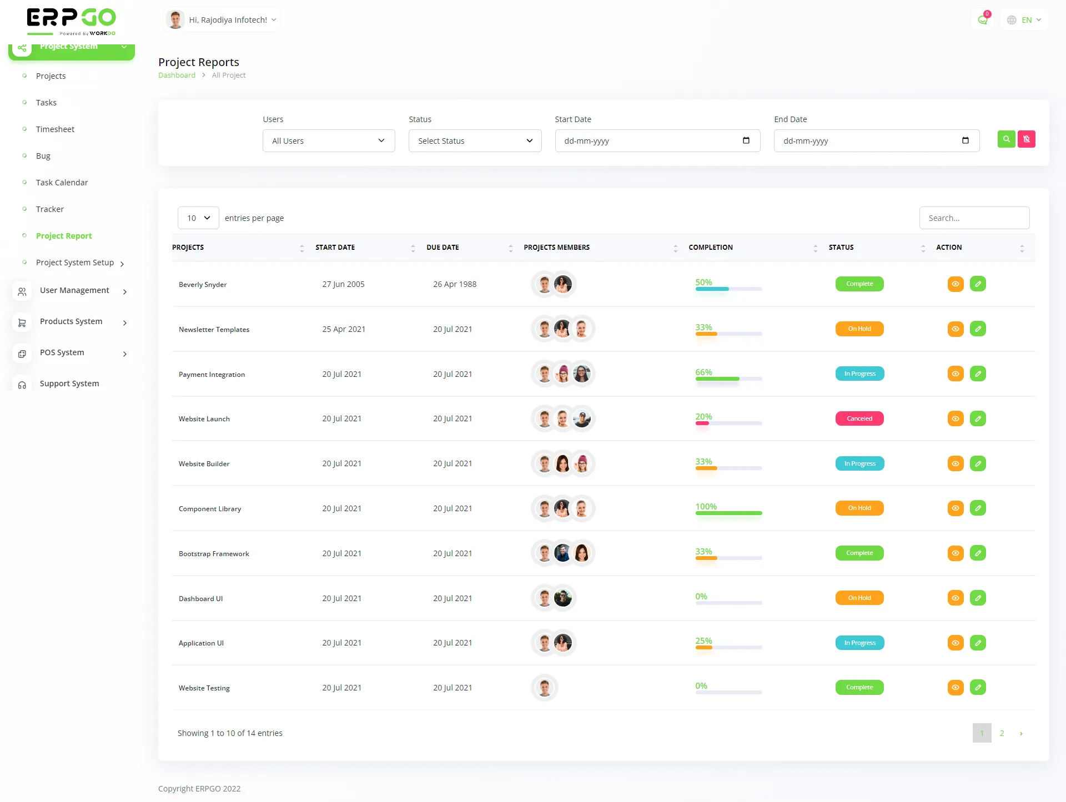This screenshot has height=802, width=1066.
Task: Click the Products System cart icon
Action: point(22,322)
